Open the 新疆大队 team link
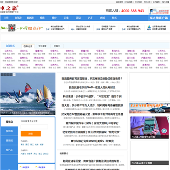 [x=85, y=51]
